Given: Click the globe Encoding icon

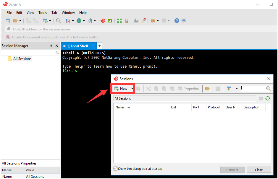Looking at the screenshot, I should point(79,21).
